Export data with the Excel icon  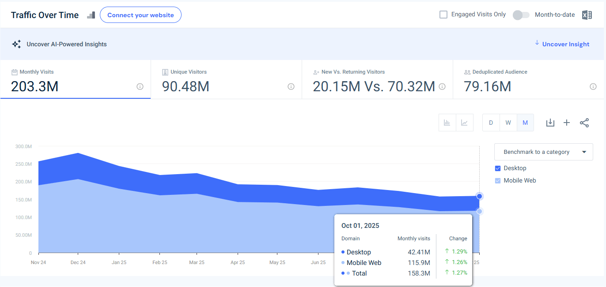587,15
